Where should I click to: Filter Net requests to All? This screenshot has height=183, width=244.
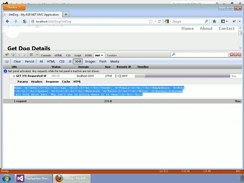(41, 62)
